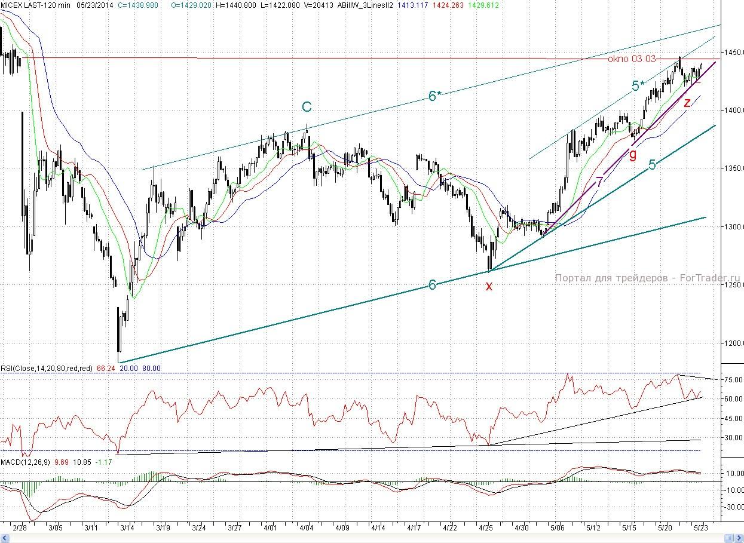Select the 'MACD(12,26,9)' indicator label
Screen dimensions: 744x543
26,462
